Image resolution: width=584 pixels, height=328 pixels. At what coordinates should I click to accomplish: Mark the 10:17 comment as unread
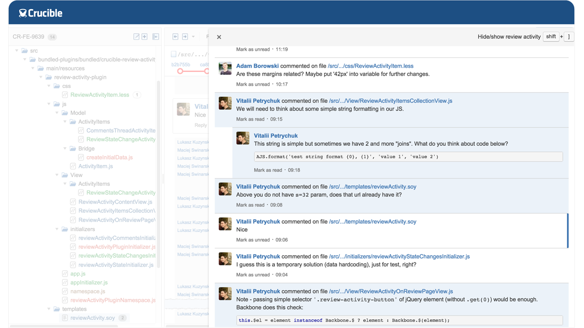coord(253,84)
